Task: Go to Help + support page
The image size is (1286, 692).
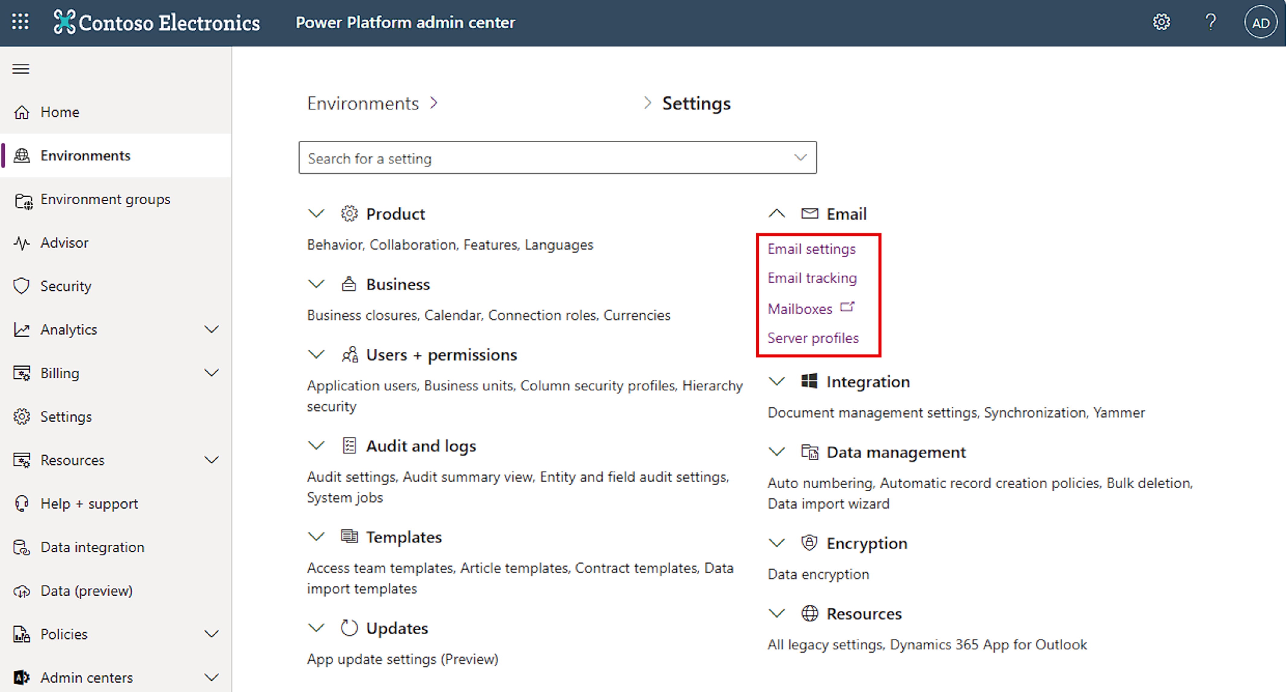Action: point(89,504)
